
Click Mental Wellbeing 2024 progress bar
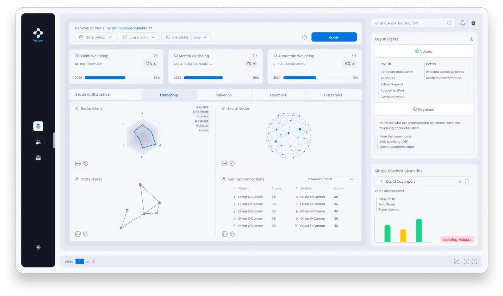pyautogui.click(x=203, y=78)
